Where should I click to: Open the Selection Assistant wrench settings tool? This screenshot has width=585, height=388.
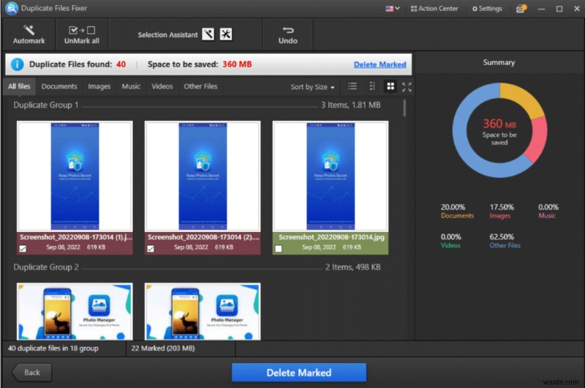(x=226, y=34)
